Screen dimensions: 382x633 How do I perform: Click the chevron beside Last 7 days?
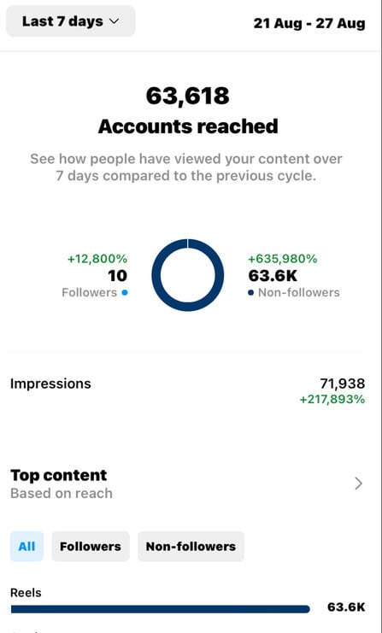click(115, 21)
